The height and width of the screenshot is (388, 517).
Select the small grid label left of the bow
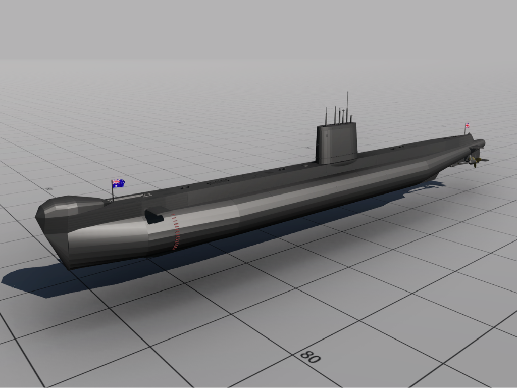click(49, 189)
